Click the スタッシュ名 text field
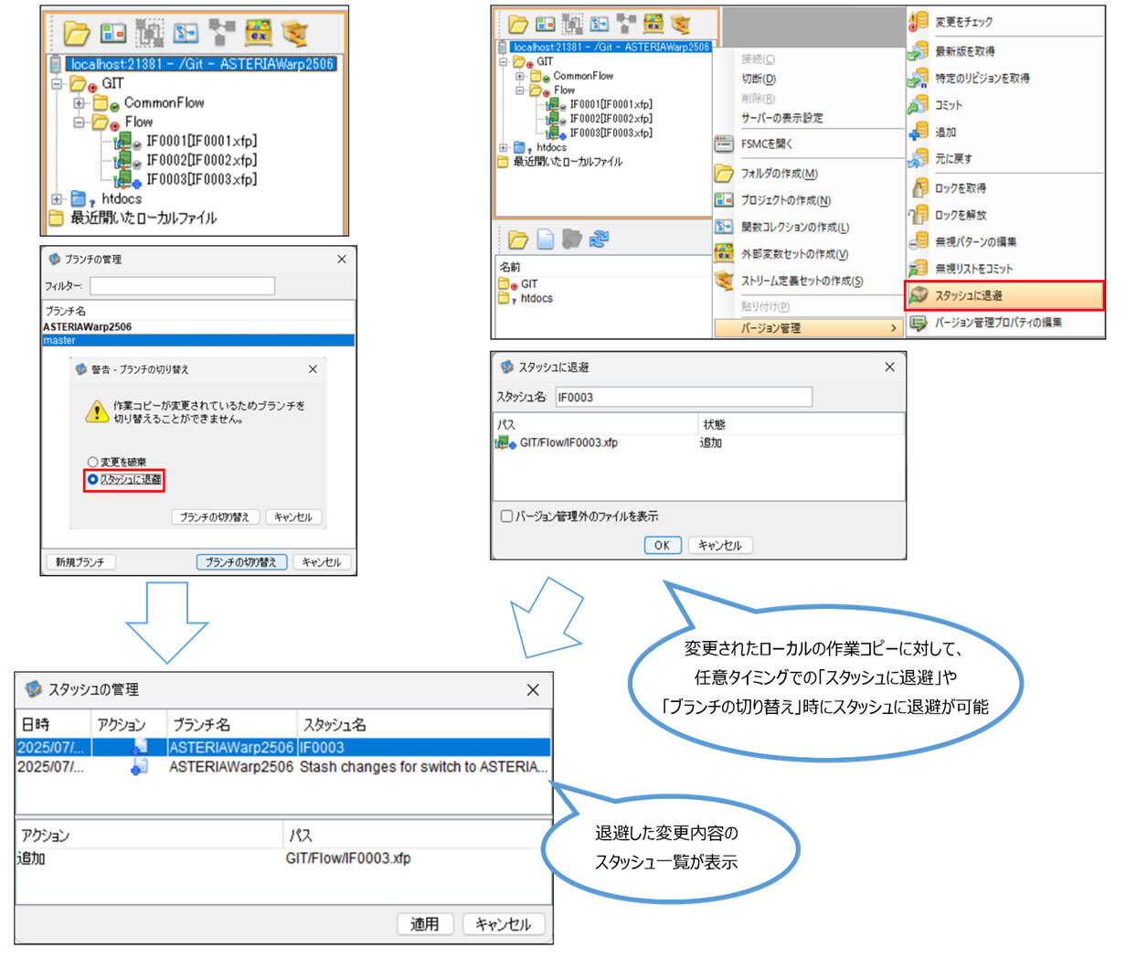This screenshot has width=1147, height=980. pyautogui.click(x=683, y=398)
